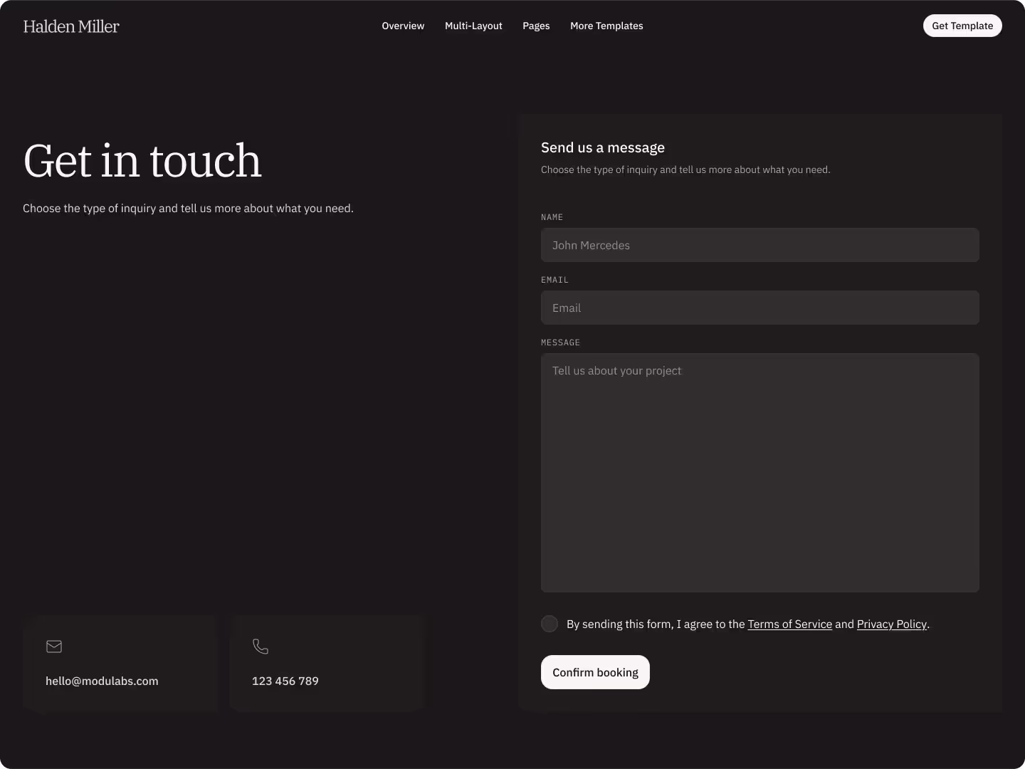This screenshot has width=1025, height=769.
Task: Click the Halden Miller site logo
Action: coord(70,26)
